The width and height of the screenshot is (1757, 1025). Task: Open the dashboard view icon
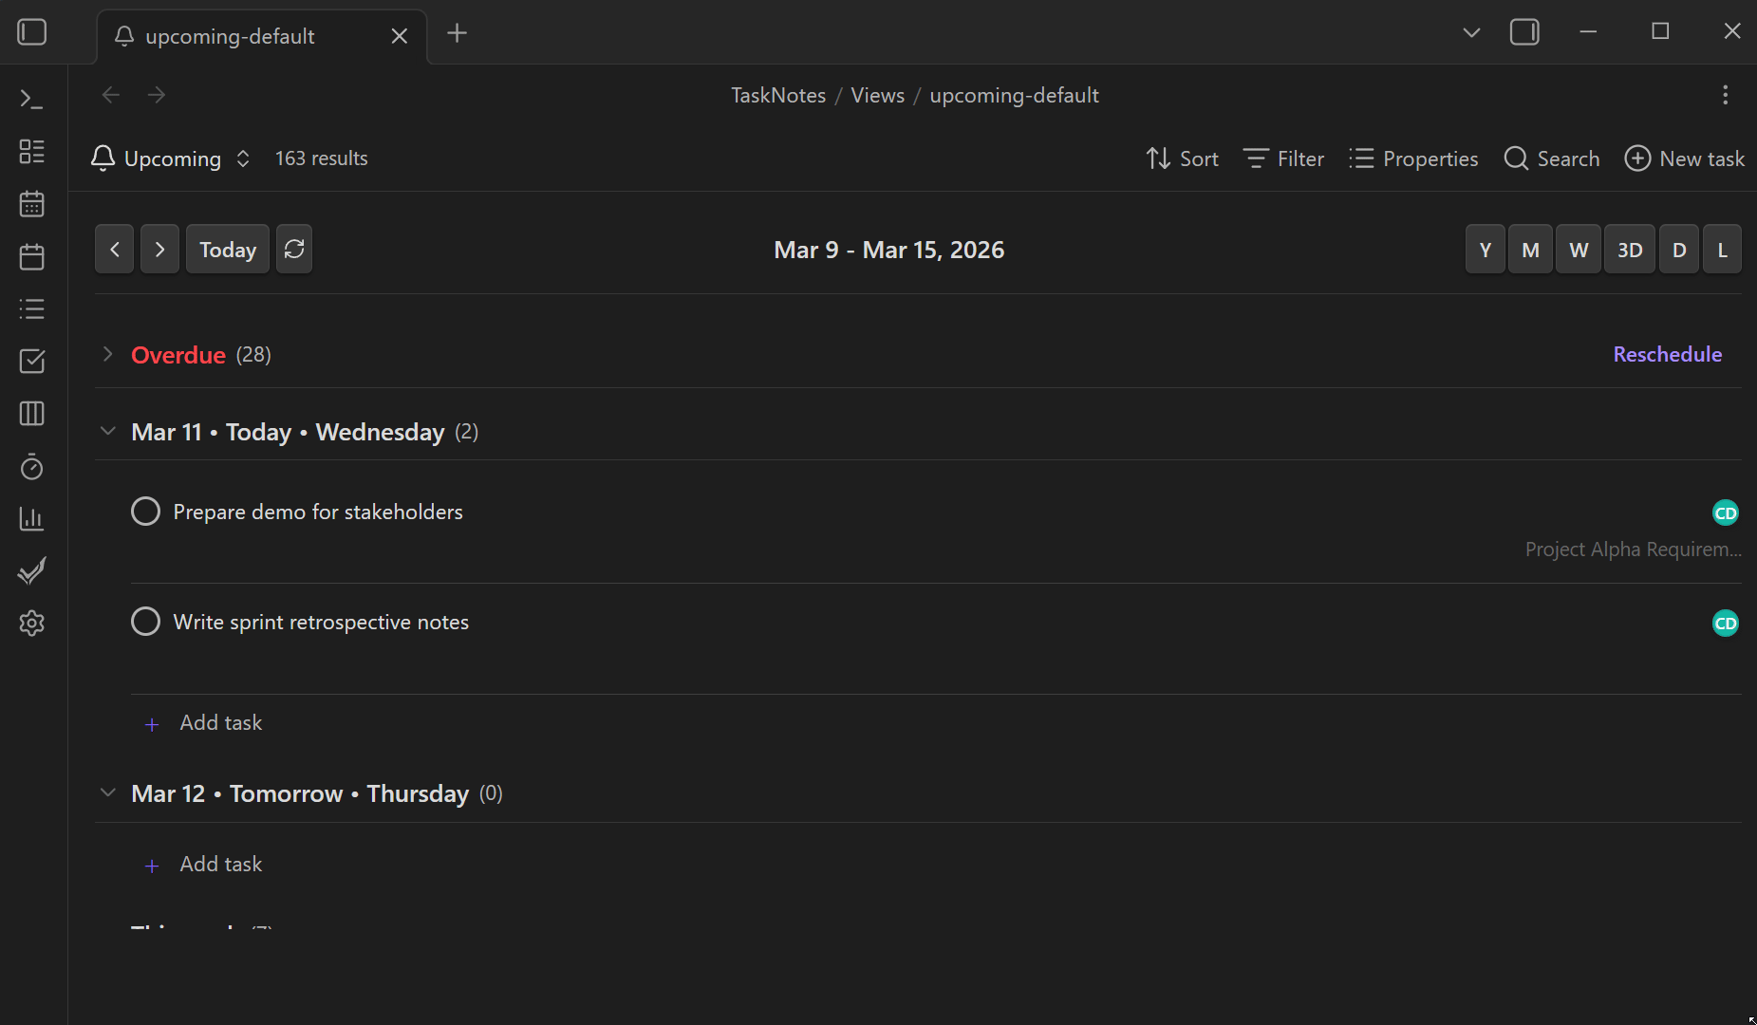(31, 151)
